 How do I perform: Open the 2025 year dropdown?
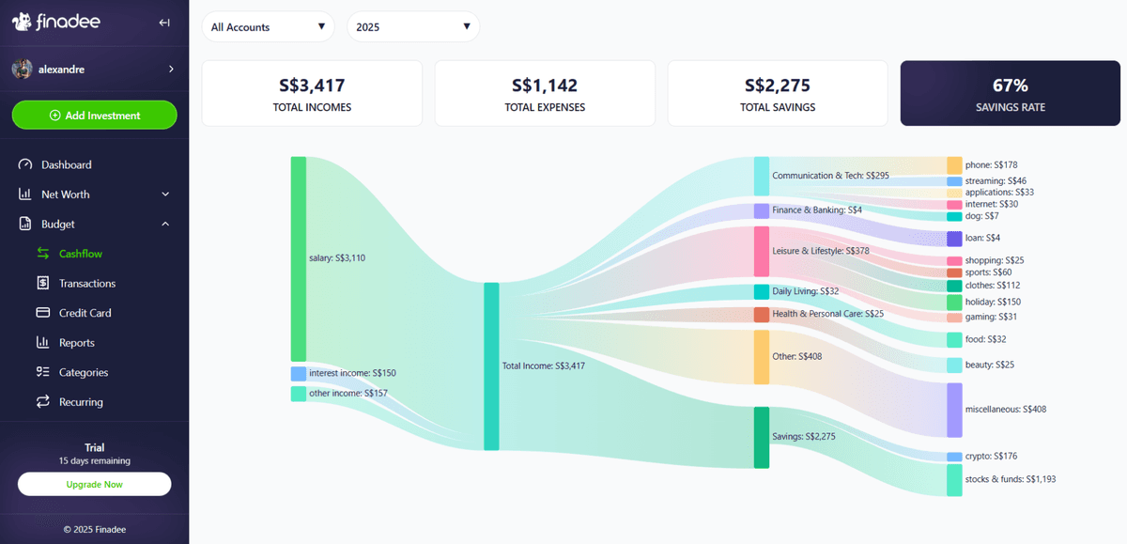pos(413,27)
